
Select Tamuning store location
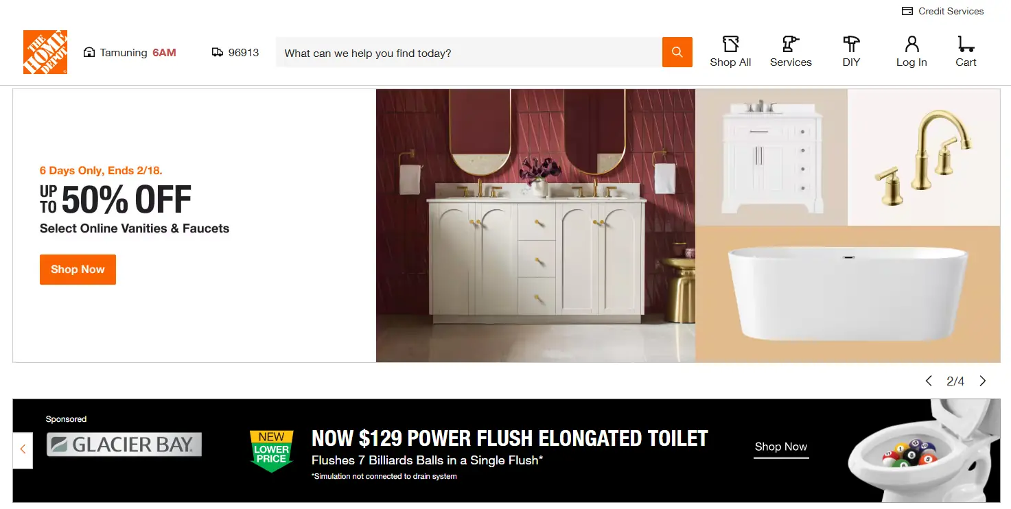130,52
